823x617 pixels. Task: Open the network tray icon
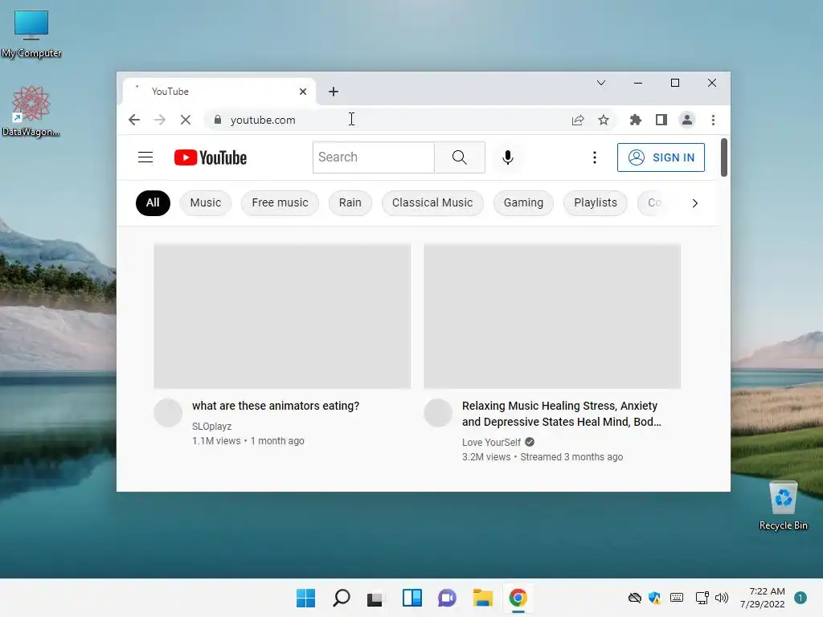[702, 598]
